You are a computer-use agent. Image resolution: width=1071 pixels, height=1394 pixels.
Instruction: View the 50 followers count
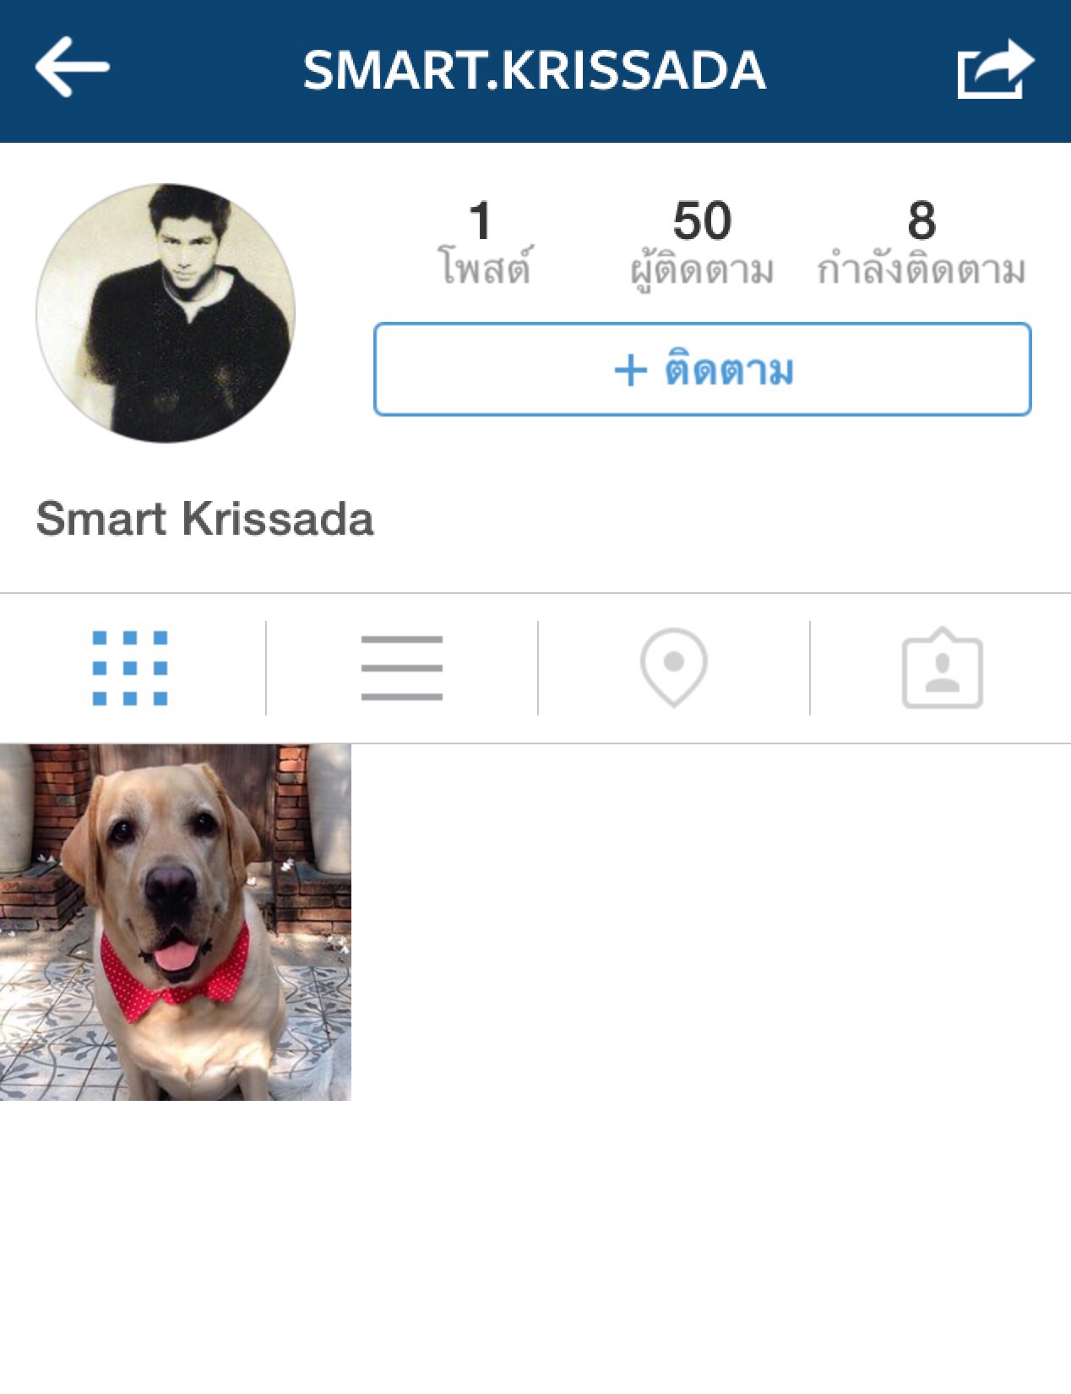click(x=702, y=221)
